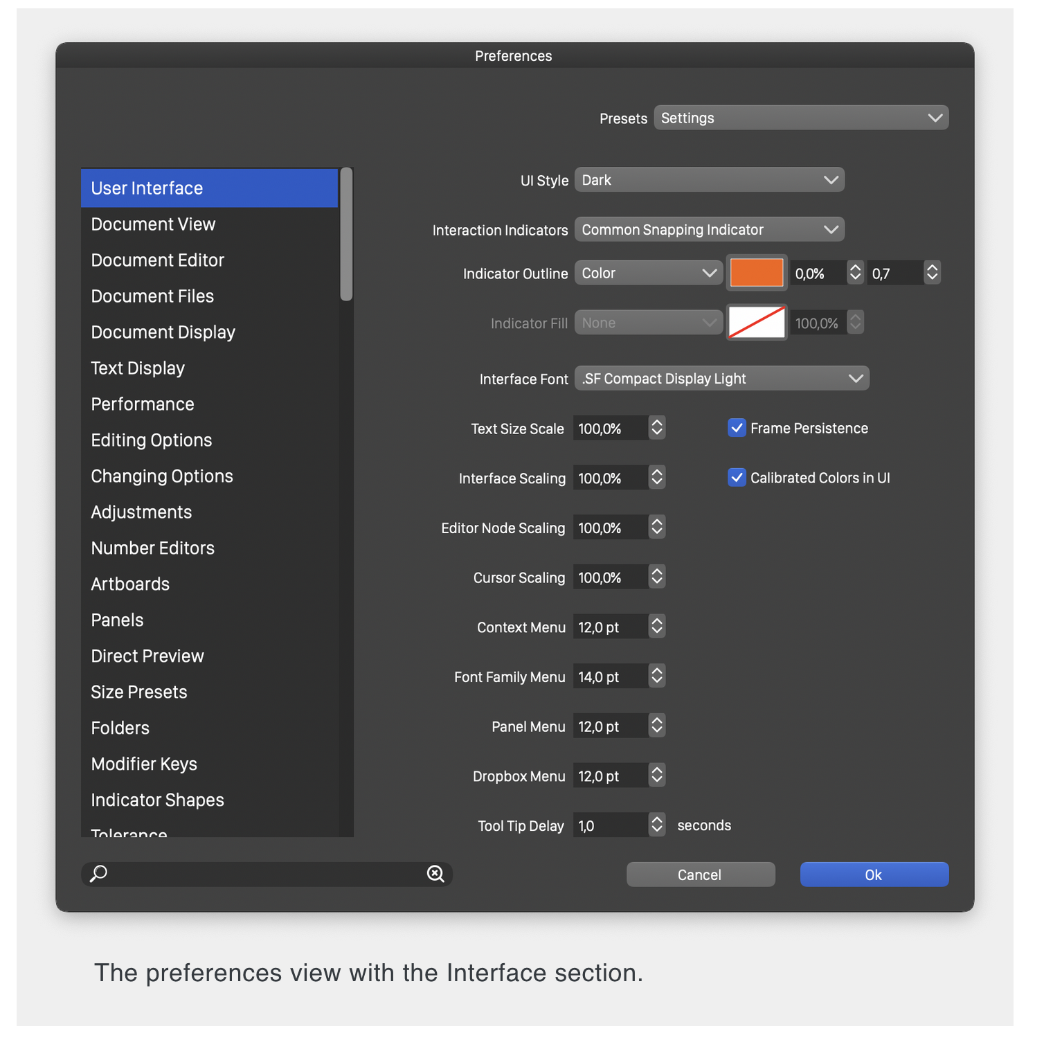
Task: Uncheck Calibrated Colors in UI
Action: tap(737, 478)
